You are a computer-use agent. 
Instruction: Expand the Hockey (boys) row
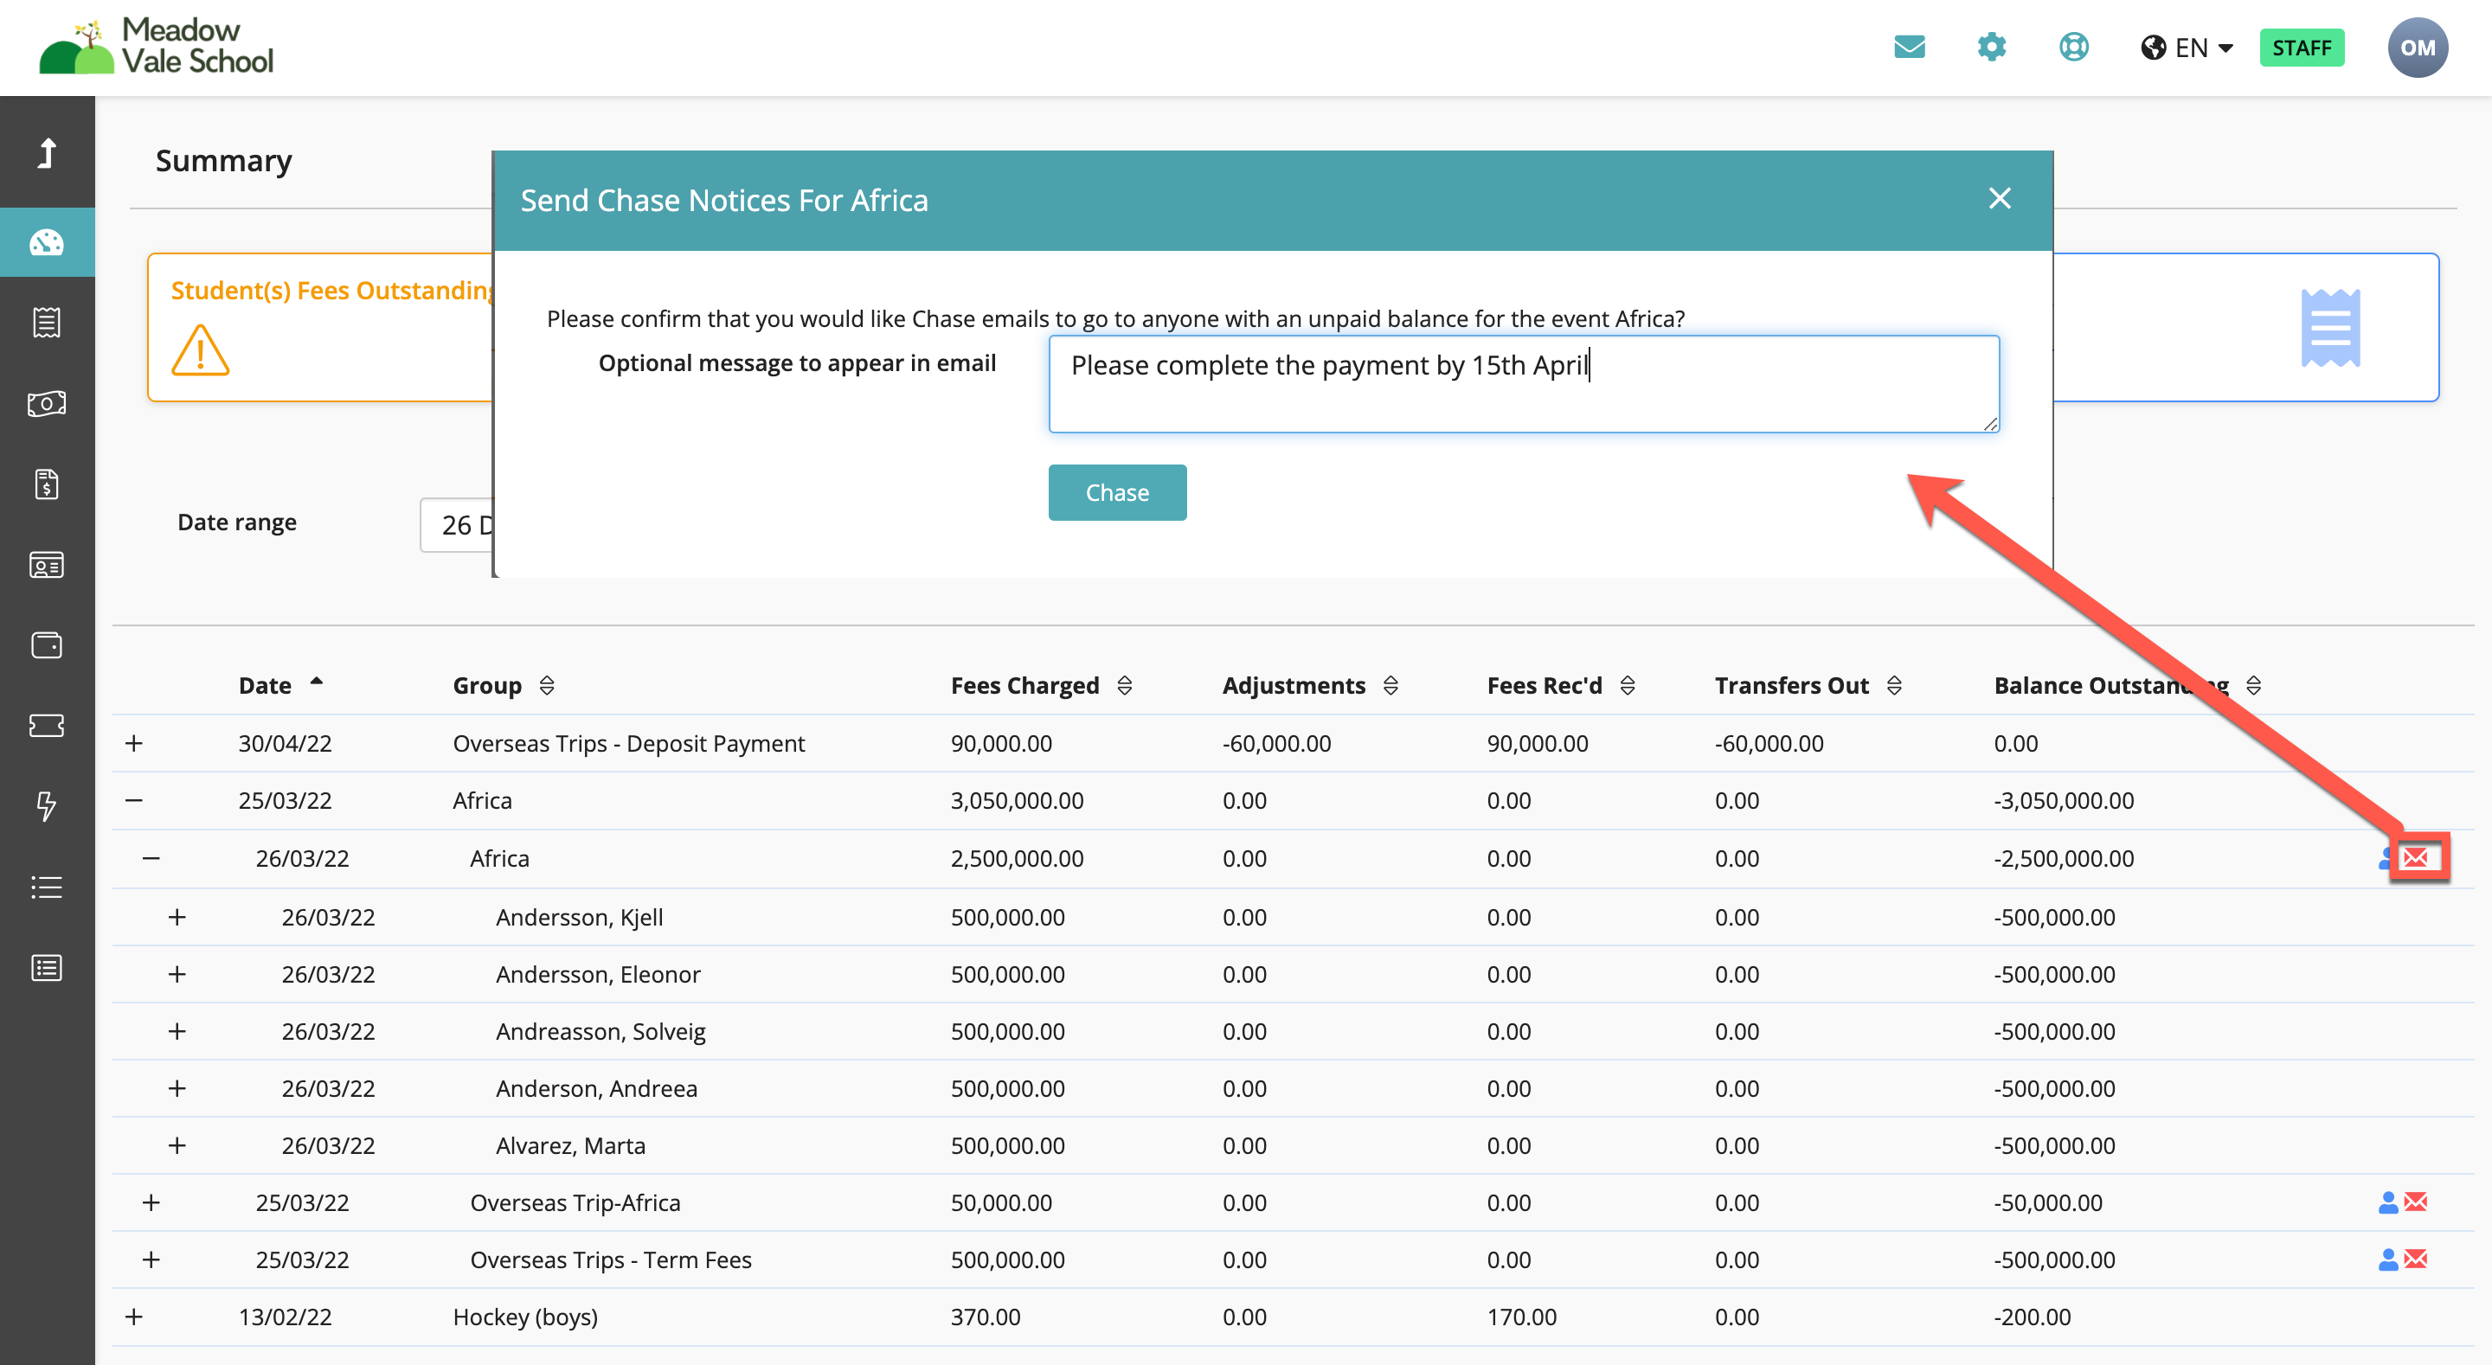(134, 1317)
